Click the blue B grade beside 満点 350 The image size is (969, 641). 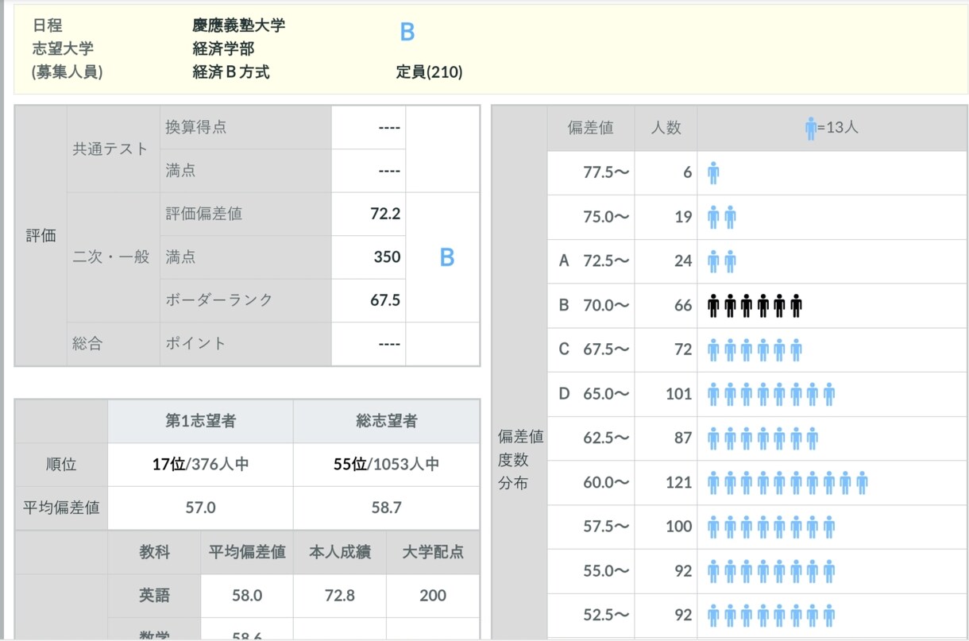[447, 257]
